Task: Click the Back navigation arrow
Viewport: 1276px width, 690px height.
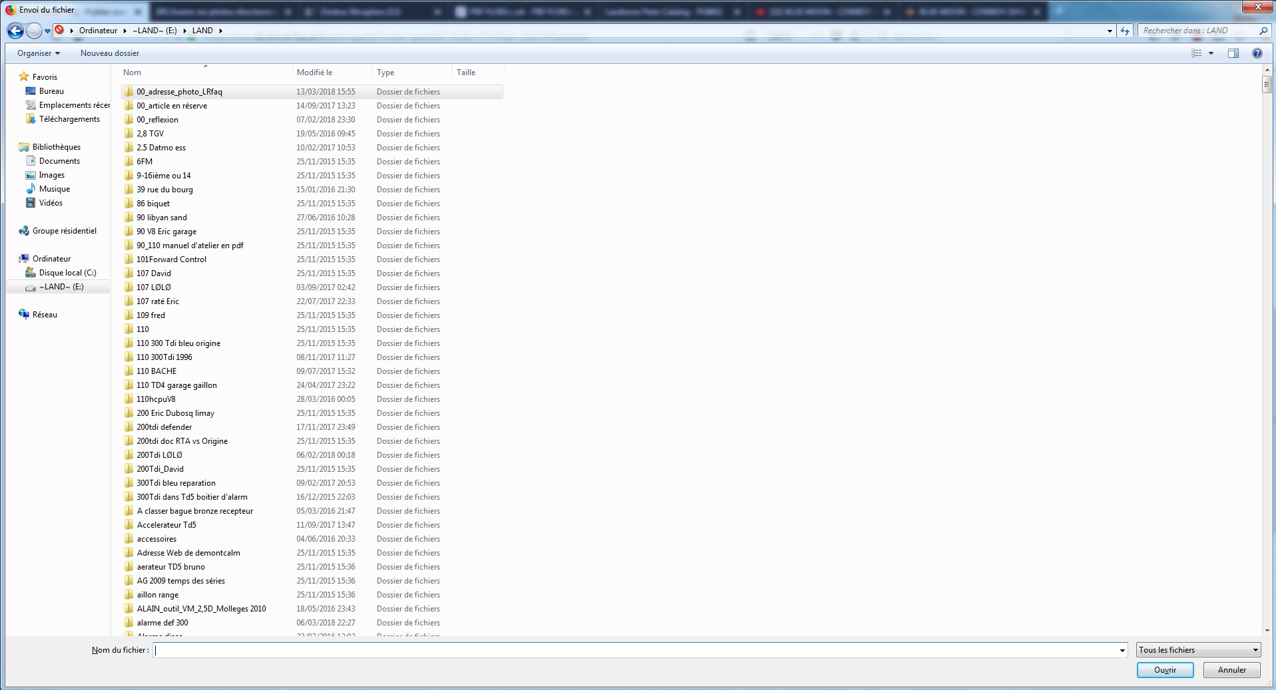Action: [x=15, y=31]
